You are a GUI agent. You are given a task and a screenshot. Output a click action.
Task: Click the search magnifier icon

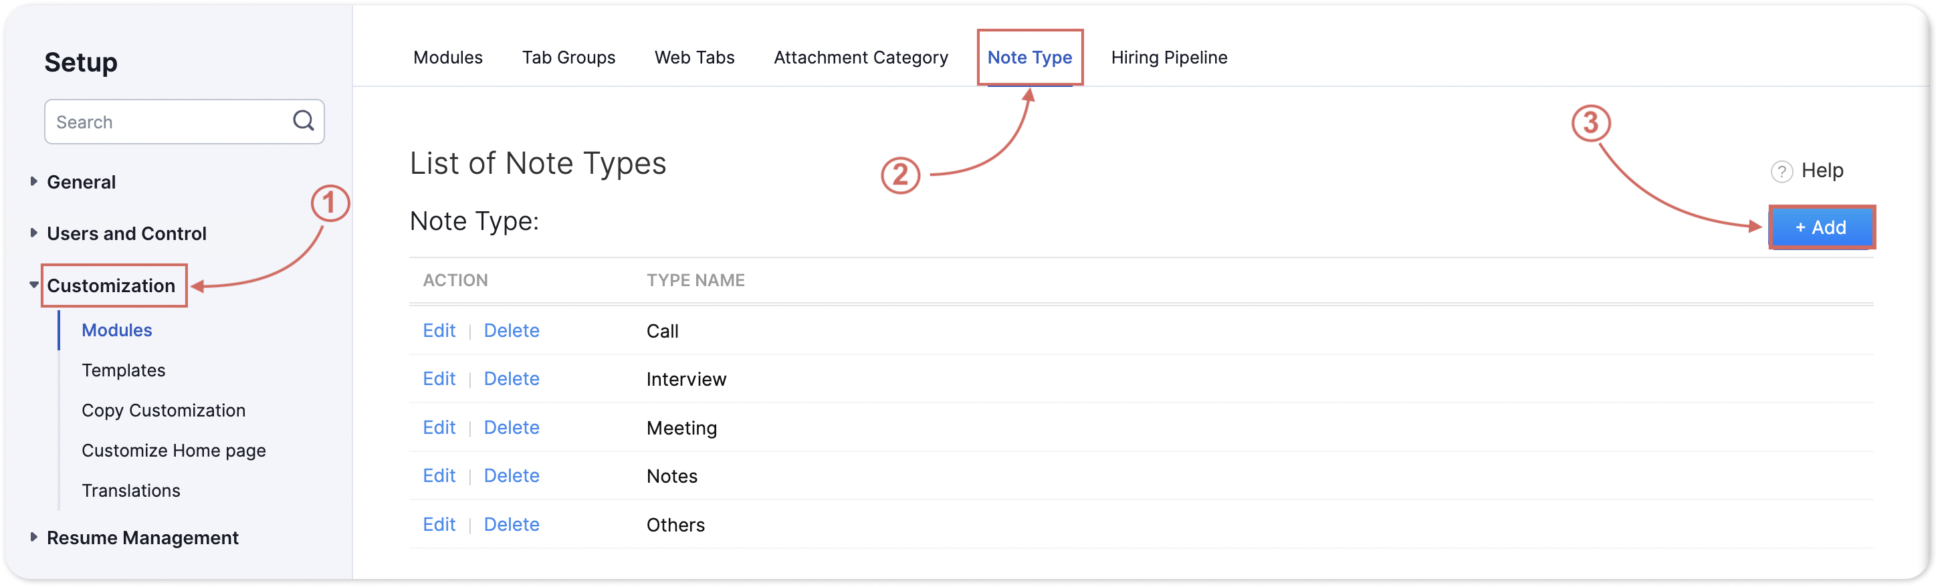pos(303,120)
